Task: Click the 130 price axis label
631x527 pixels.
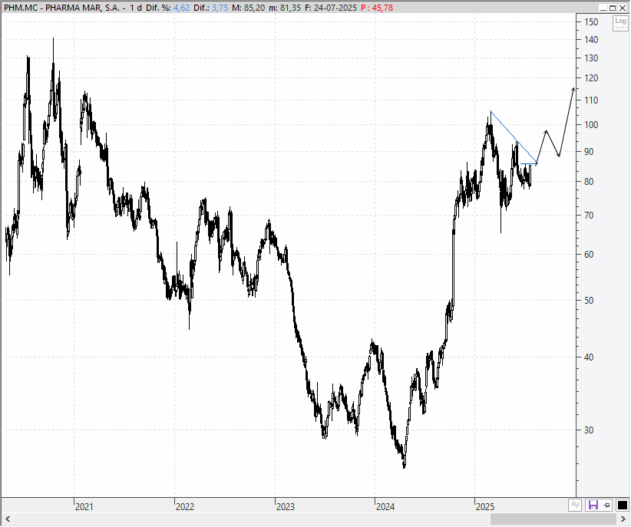Action: [591, 58]
